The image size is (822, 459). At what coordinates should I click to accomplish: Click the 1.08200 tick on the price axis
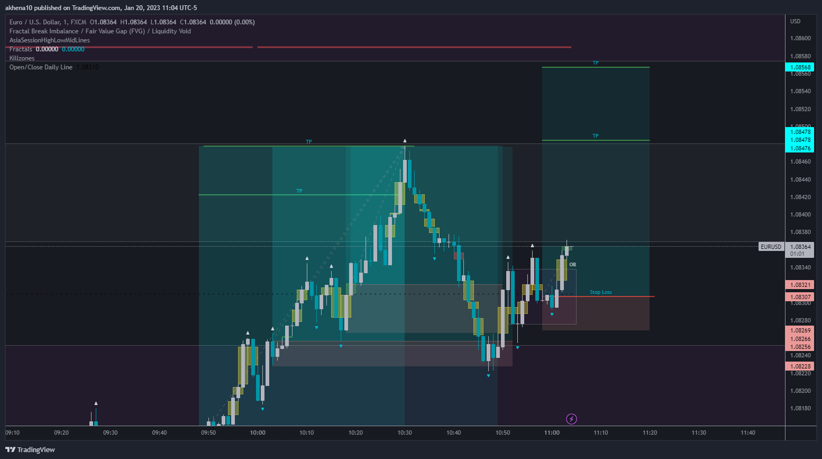tap(800, 391)
